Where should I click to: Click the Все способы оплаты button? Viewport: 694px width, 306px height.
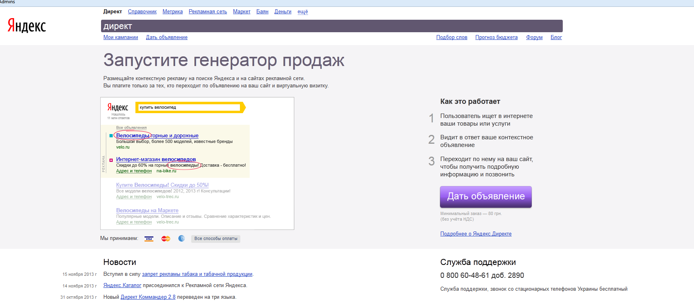[216, 239]
